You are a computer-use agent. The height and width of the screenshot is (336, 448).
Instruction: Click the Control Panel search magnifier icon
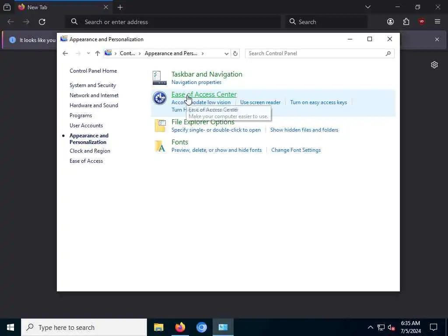coord(388,53)
